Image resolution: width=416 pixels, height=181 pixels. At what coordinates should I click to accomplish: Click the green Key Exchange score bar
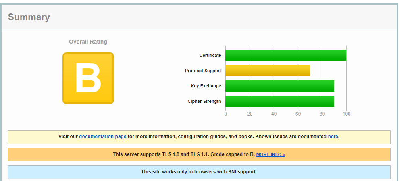[x=280, y=86]
